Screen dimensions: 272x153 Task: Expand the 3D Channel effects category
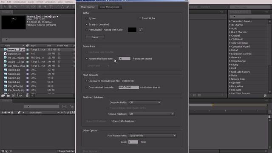point(230,25)
